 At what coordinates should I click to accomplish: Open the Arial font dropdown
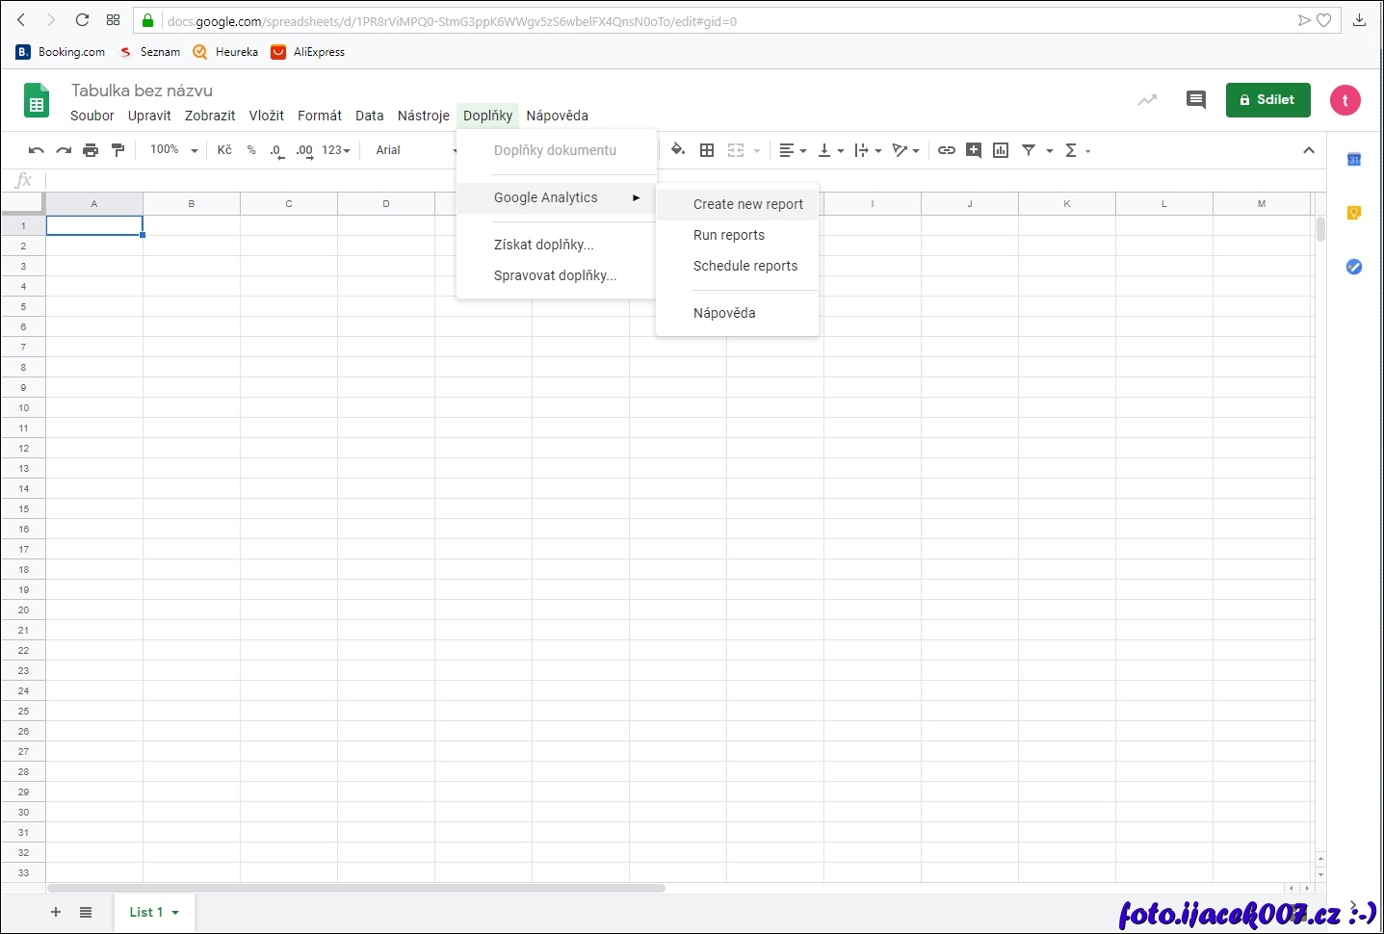414,150
